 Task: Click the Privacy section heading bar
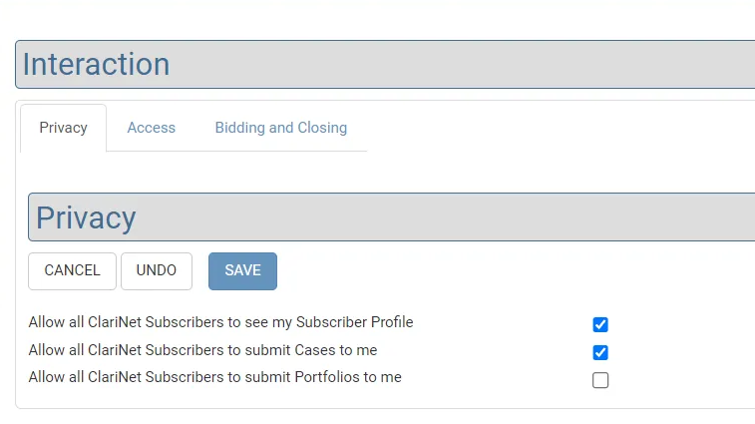tap(391, 217)
